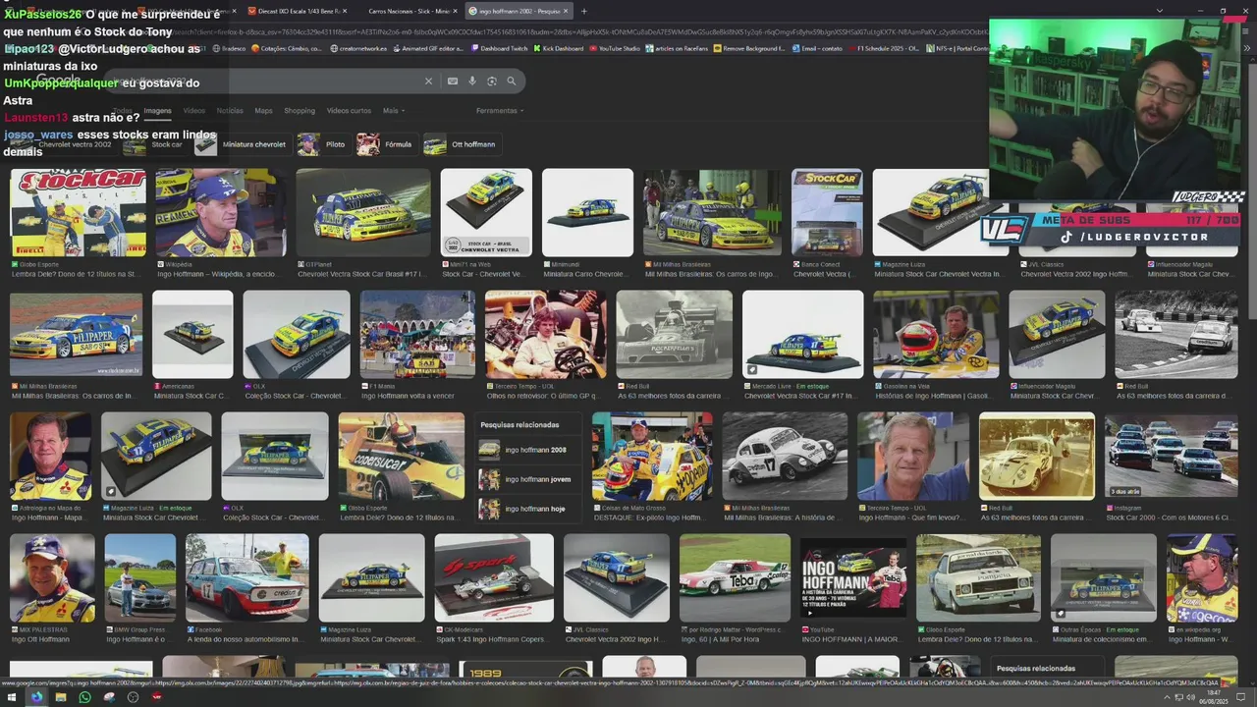Select the Shopping search tab
Image resolution: width=1257 pixels, height=707 pixels.
300,111
